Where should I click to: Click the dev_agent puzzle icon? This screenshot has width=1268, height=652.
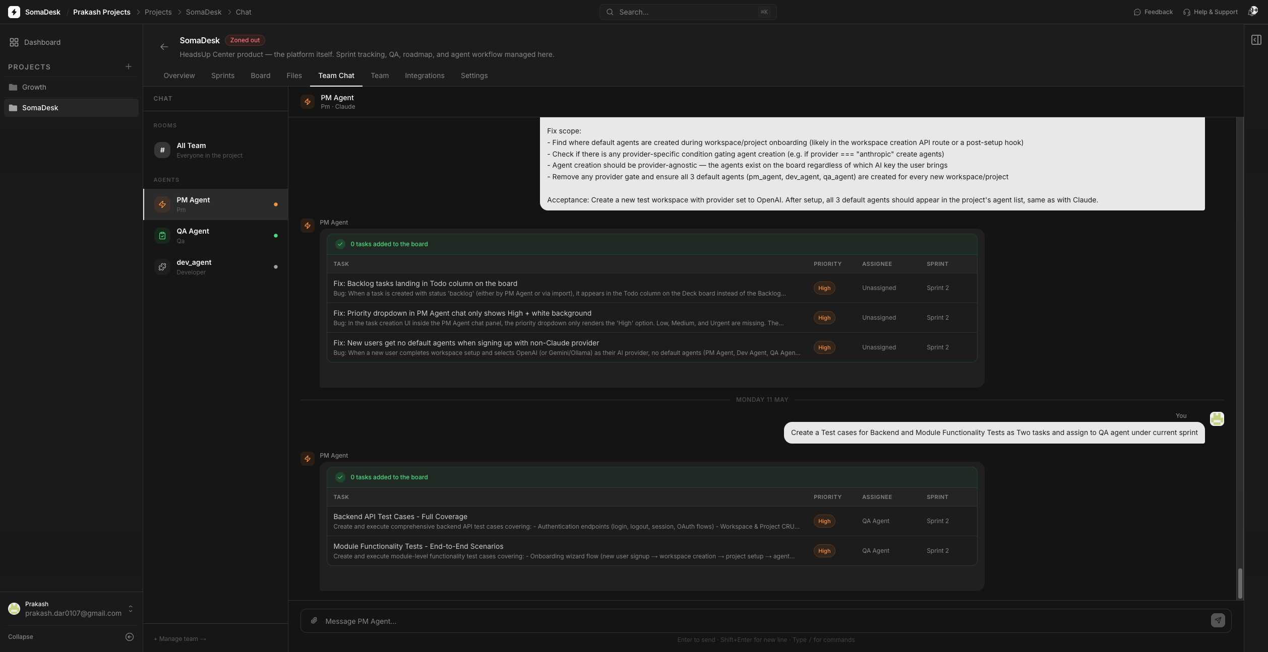162,267
